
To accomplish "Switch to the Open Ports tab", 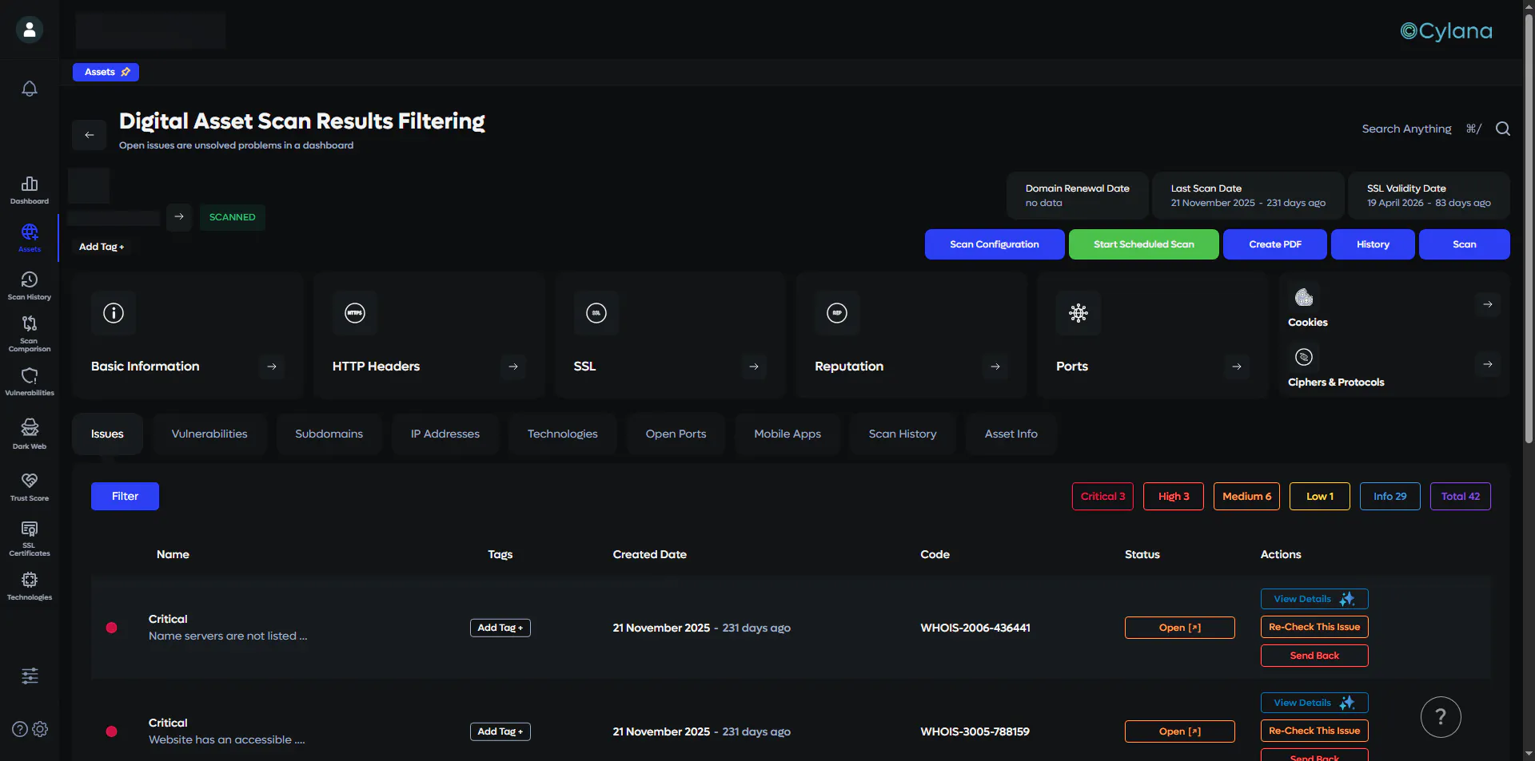I will click(676, 434).
